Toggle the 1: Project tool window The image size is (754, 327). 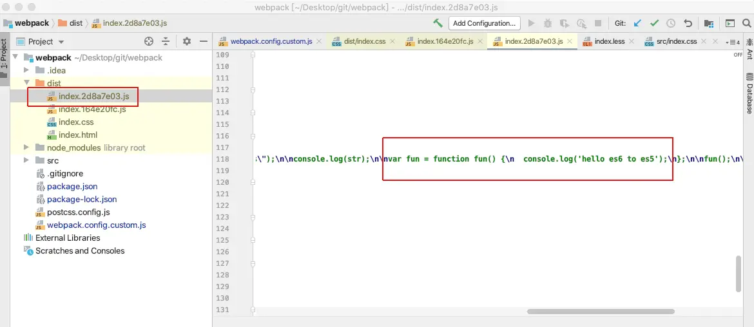(5, 60)
